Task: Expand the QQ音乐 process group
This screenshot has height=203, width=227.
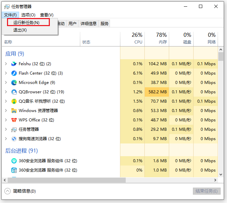Action: coord(6,101)
